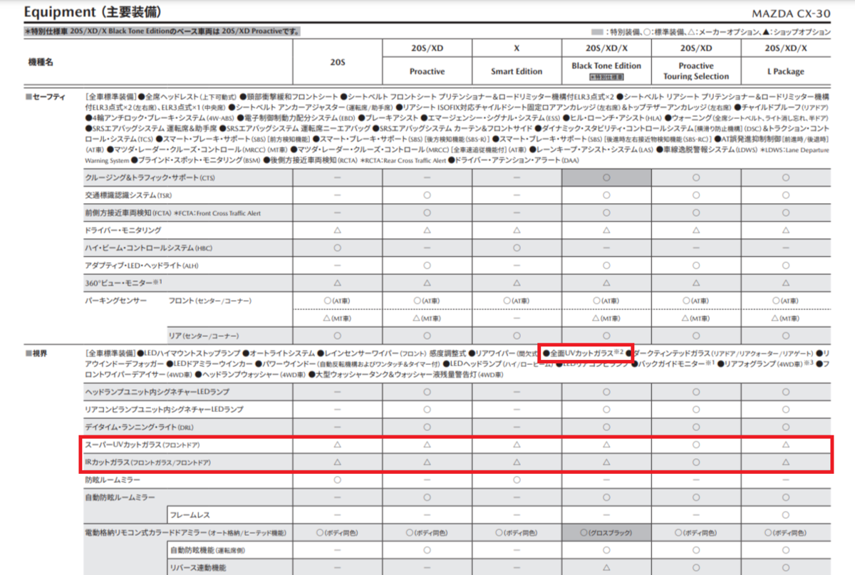Click 防眩ルームミラー circle under Smart Edition
855x575 pixels.
(517, 480)
